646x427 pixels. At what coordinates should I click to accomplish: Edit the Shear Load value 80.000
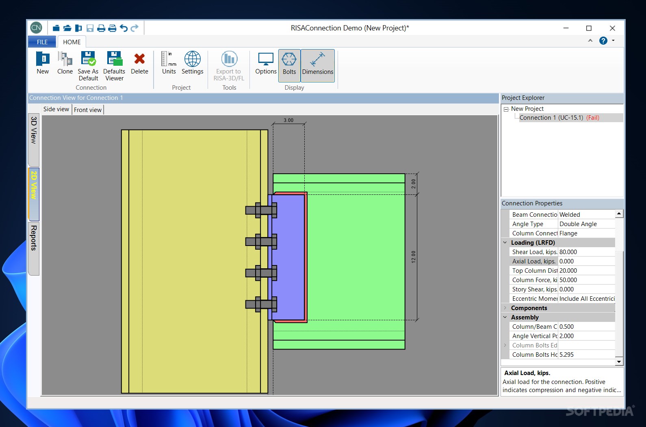[x=587, y=252]
